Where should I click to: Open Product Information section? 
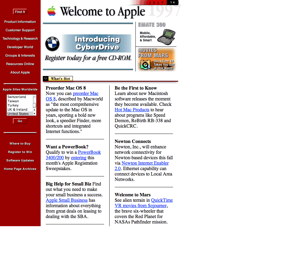click(20, 22)
